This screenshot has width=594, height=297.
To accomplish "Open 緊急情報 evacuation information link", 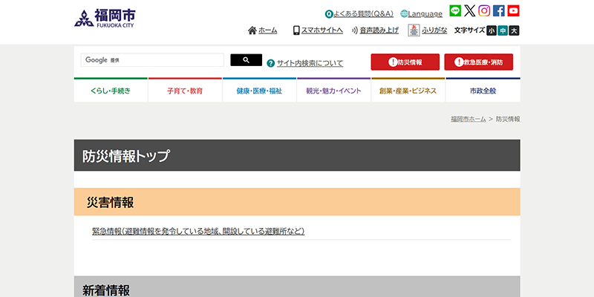I will tap(198, 231).
